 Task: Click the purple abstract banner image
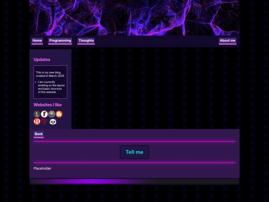pyautogui.click(x=134, y=17)
